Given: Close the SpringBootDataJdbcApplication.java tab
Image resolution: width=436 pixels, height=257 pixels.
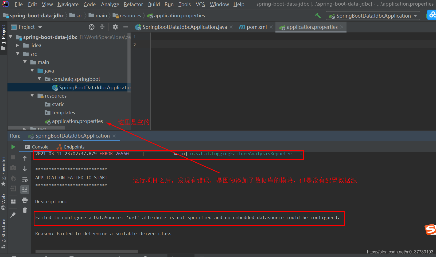Looking at the screenshot, I should tap(231, 27).
